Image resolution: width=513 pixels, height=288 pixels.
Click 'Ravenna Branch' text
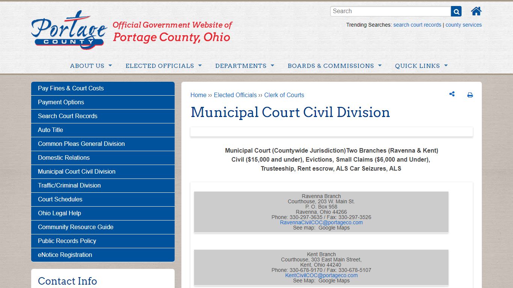coord(321,196)
